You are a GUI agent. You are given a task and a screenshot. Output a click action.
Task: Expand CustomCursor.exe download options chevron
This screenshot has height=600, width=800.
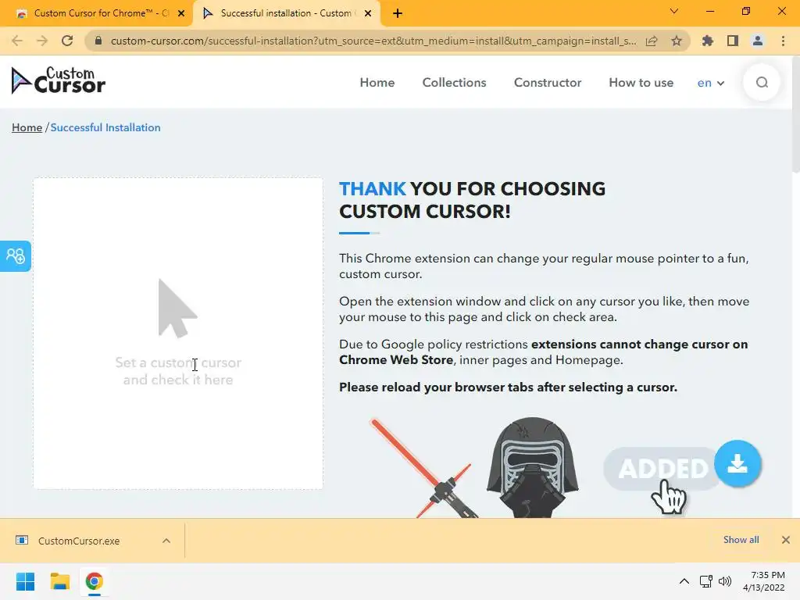[x=166, y=541]
